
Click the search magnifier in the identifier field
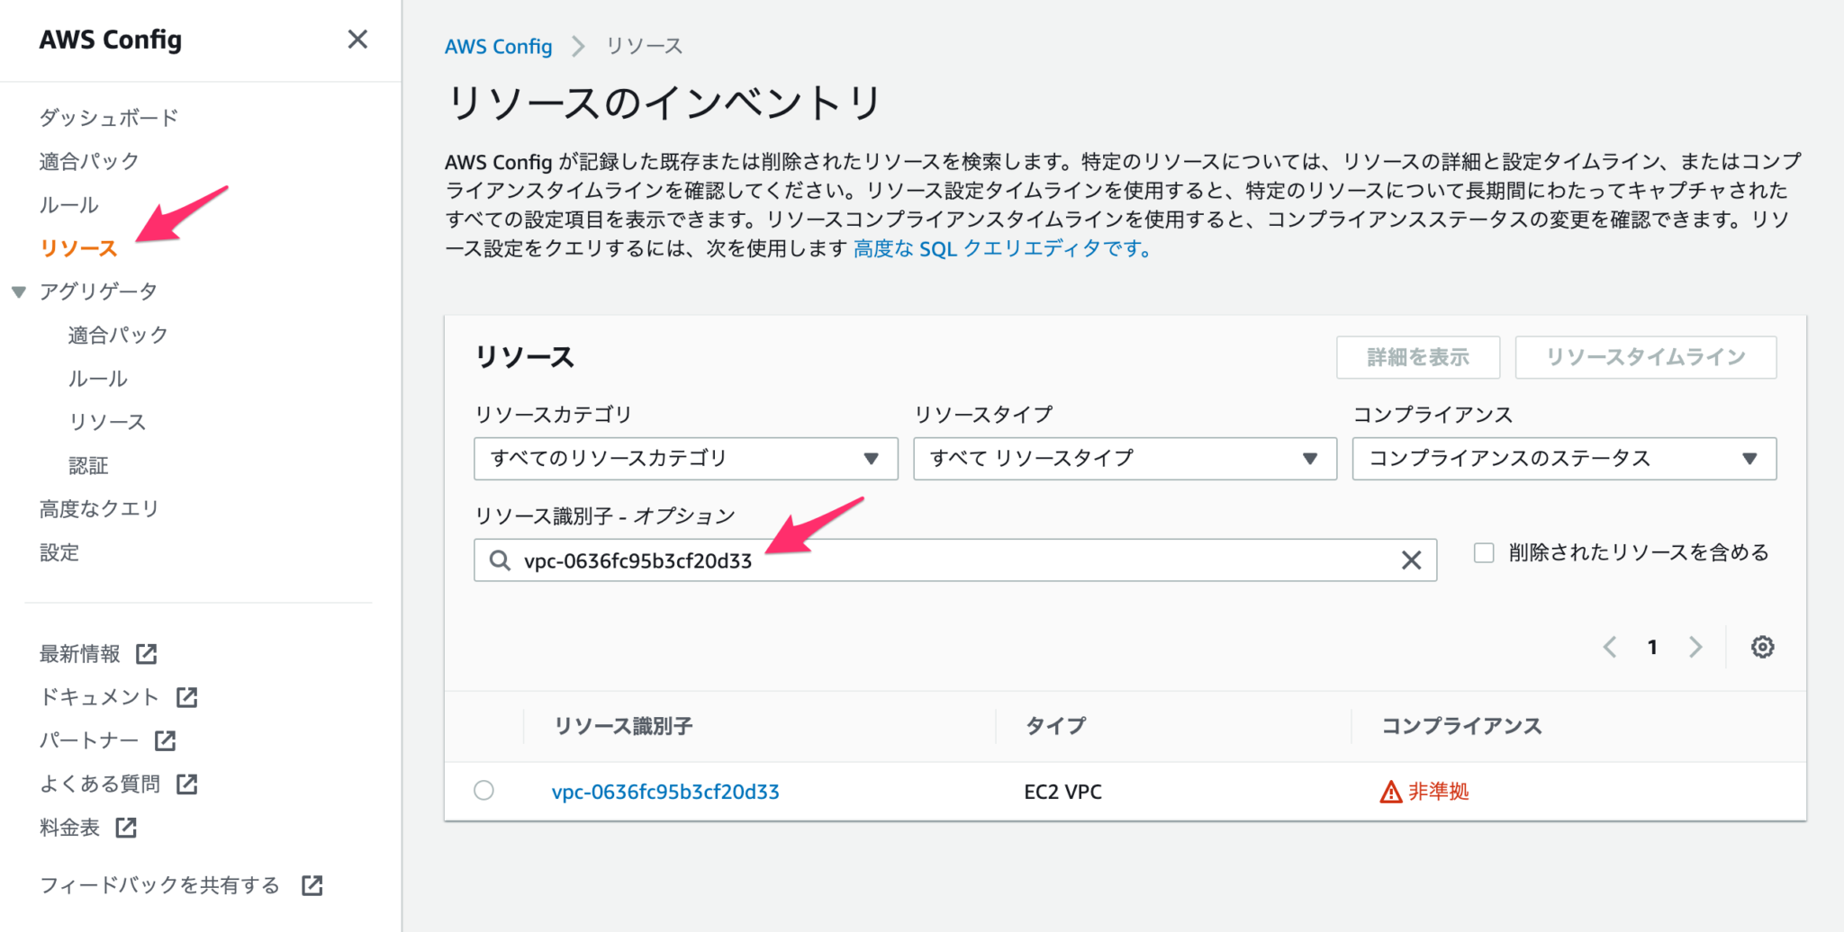(x=500, y=560)
